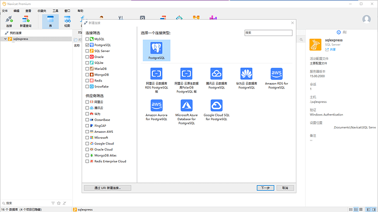Check the Redis filter checkbox

point(87,80)
